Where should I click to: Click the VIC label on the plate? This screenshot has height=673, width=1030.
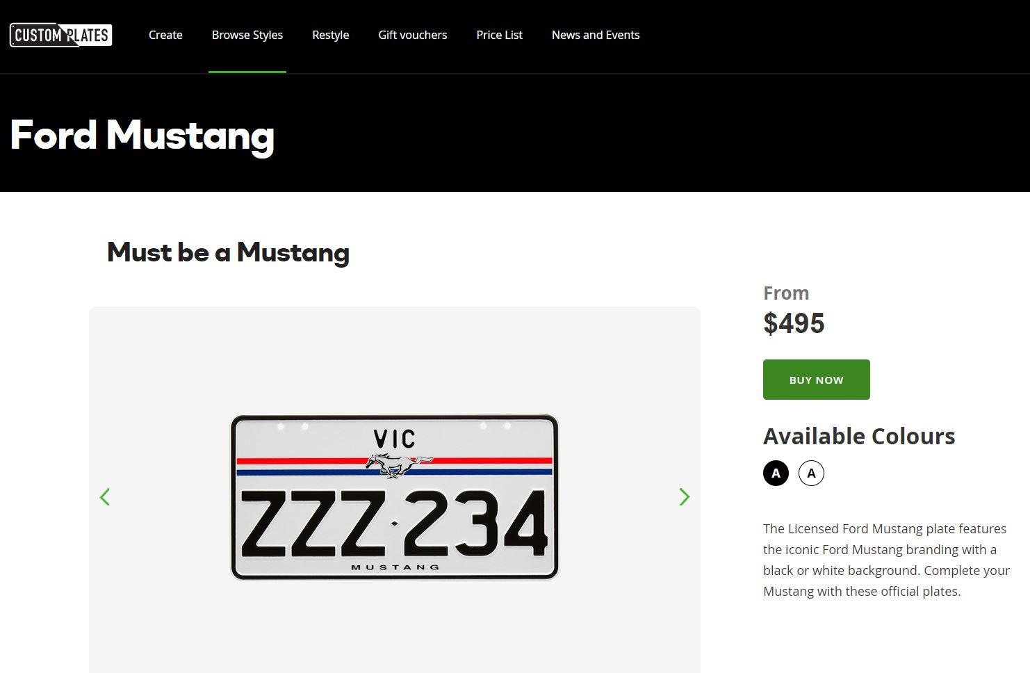394,439
